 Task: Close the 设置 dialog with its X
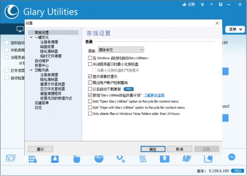coord(217,23)
